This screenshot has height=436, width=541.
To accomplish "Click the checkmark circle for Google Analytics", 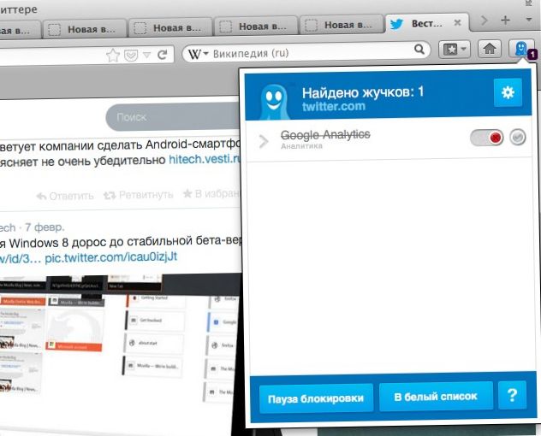I will click(x=518, y=137).
